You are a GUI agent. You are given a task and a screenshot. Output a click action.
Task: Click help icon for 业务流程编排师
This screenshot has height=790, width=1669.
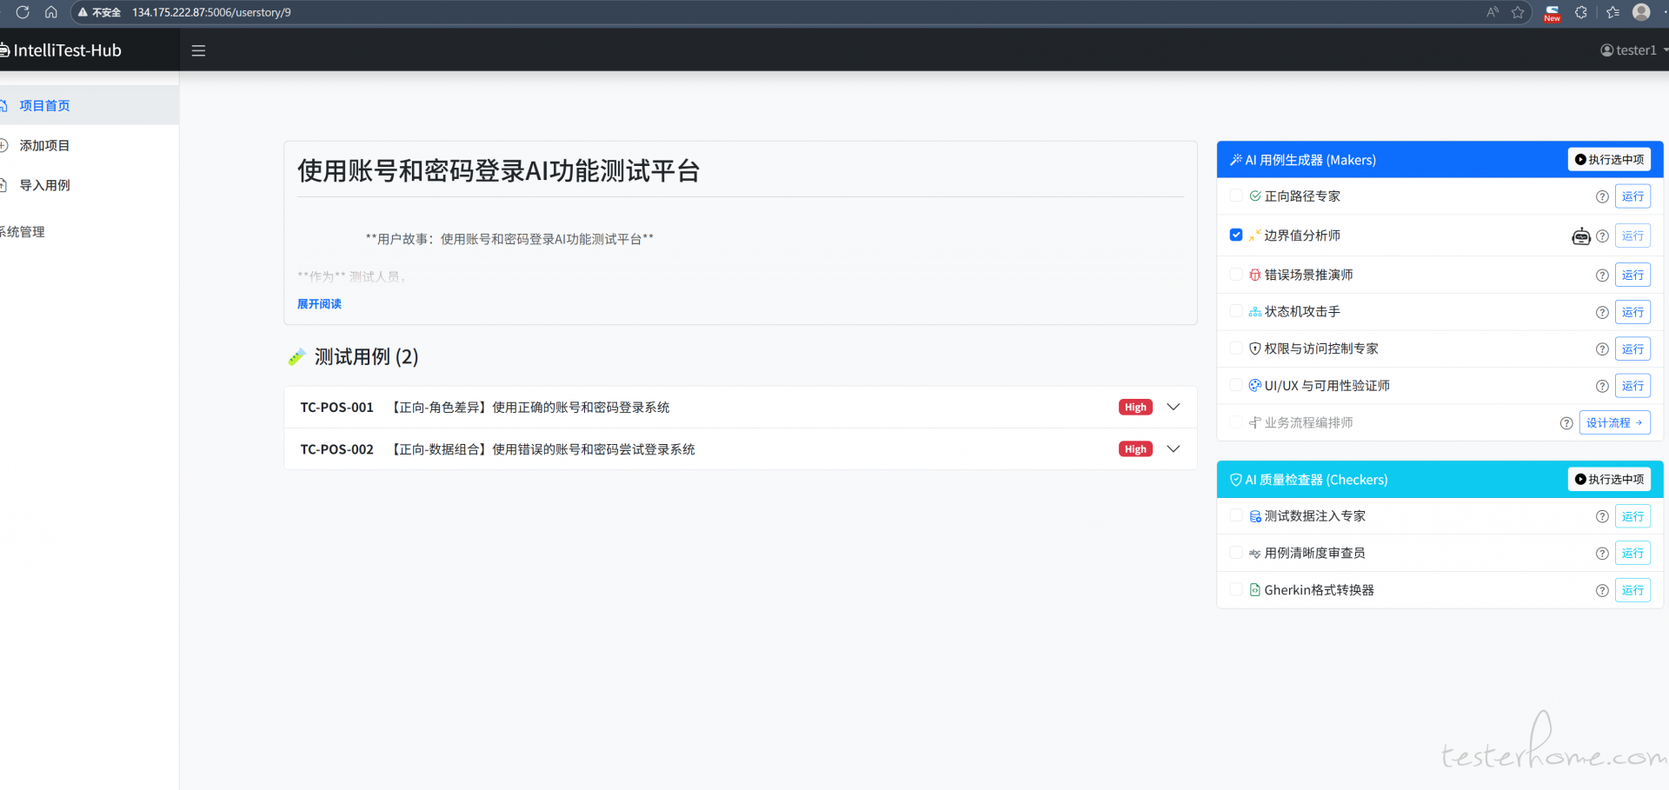tap(1566, 423)
